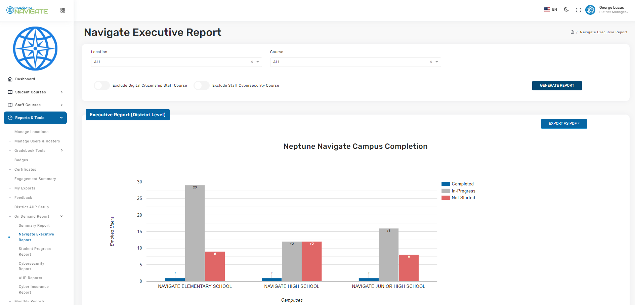Open the apps grid menu icon

(63, 10)
